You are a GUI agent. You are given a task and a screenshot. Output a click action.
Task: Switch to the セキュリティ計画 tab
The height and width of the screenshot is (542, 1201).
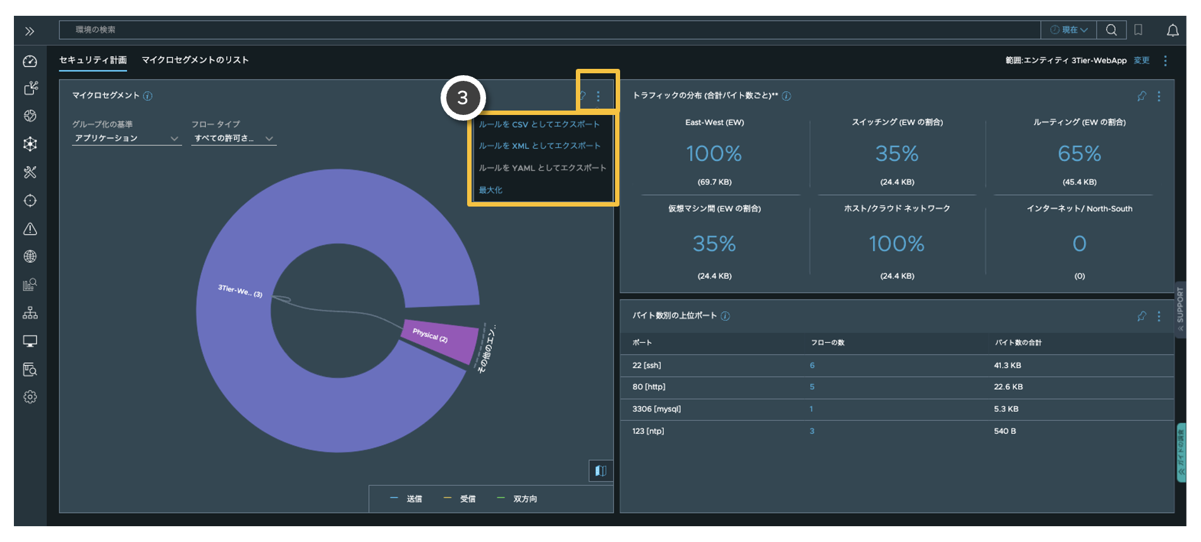(x=93, y=60)
